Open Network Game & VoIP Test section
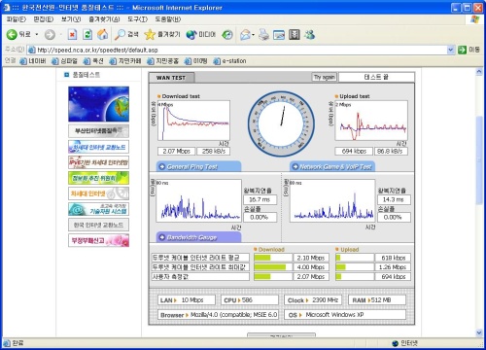 (x=332, y=166)
